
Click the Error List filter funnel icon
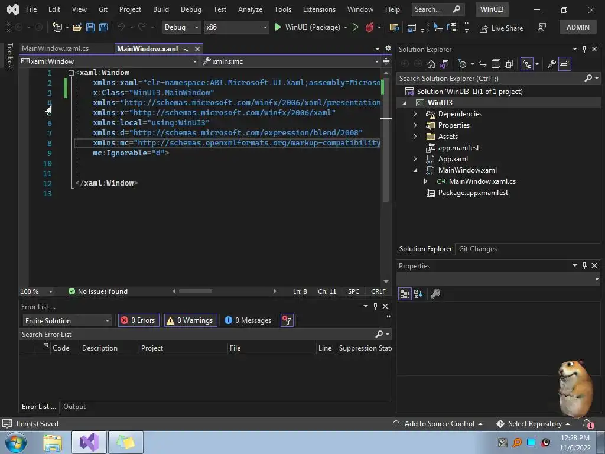[x=287, y=320]
